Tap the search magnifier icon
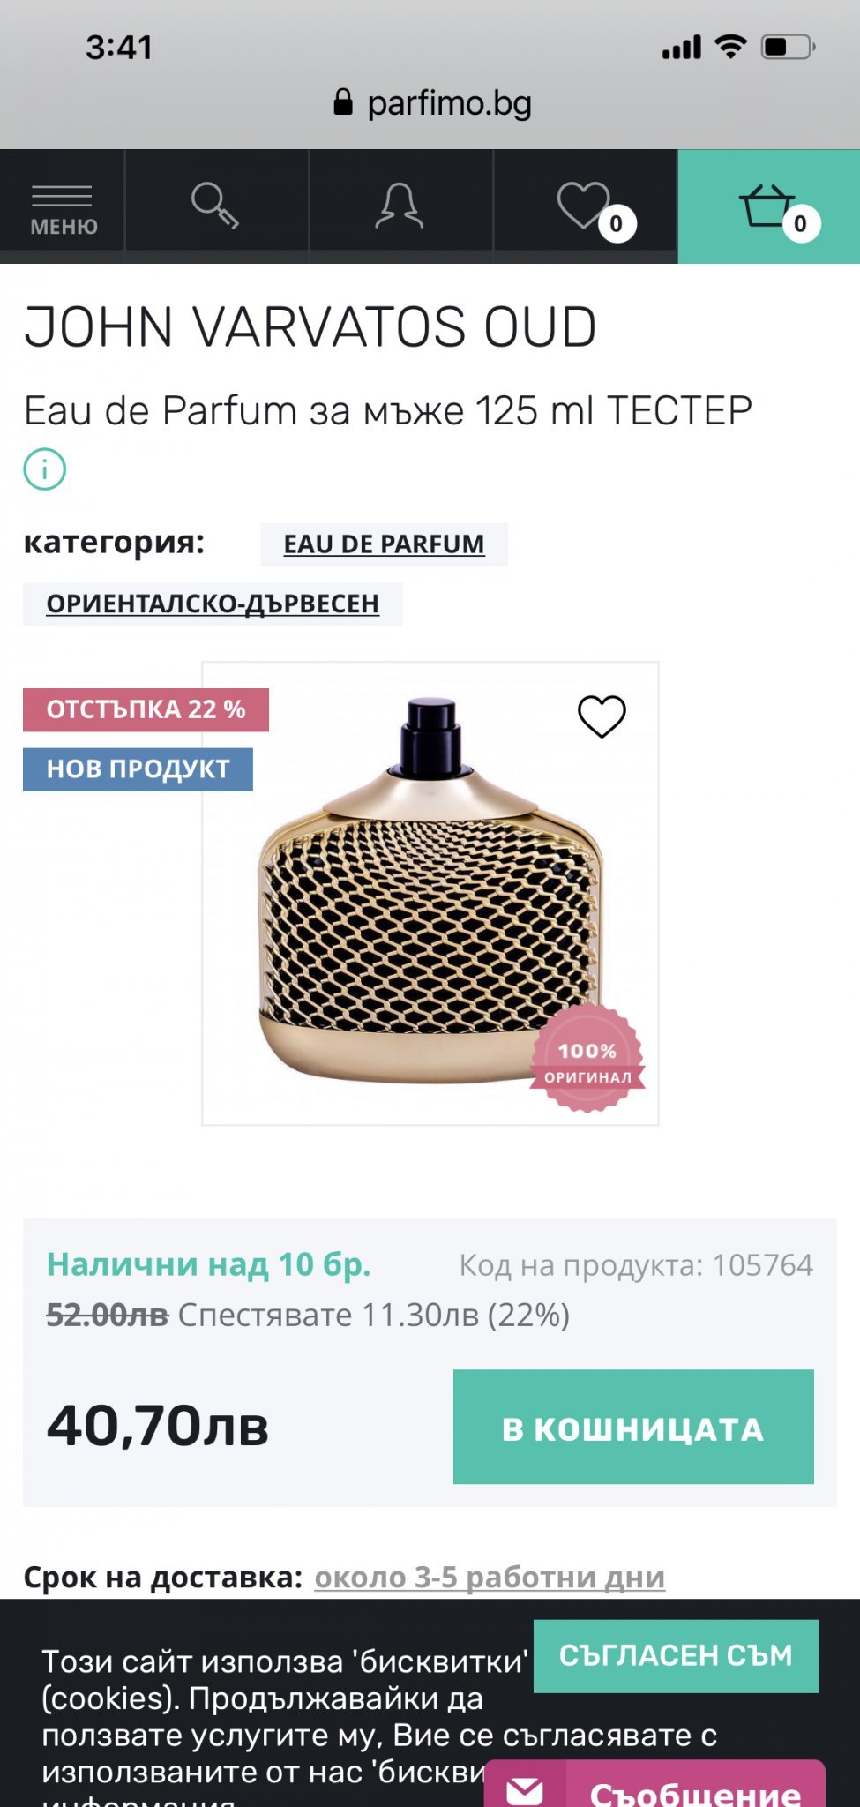 [x=215, y=206]
